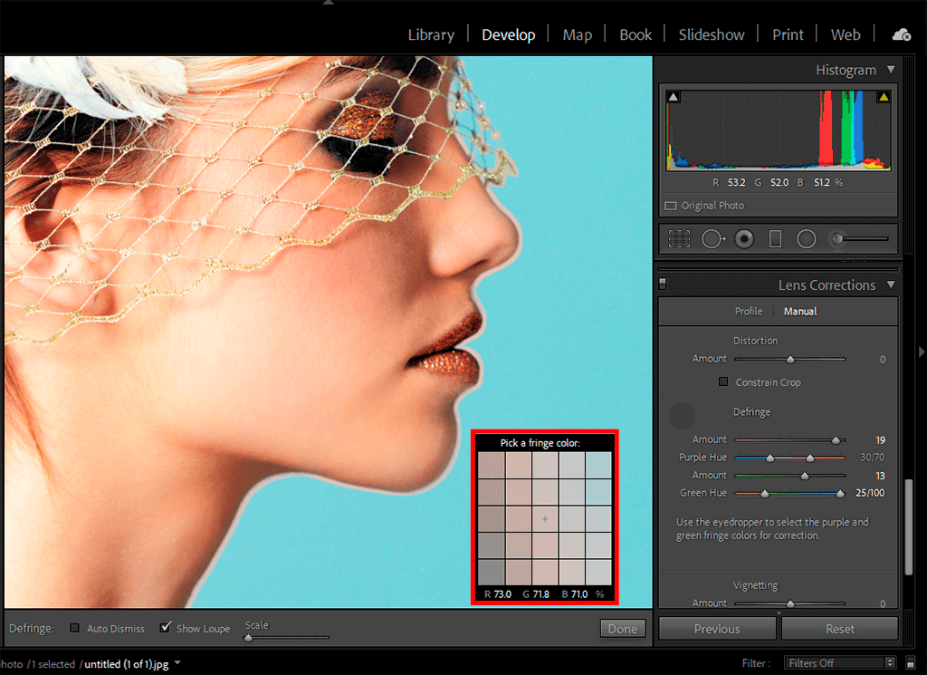Click the Purple Hue value 30/70
Viewport: 927px width, 675px height.
coord(872,458)
